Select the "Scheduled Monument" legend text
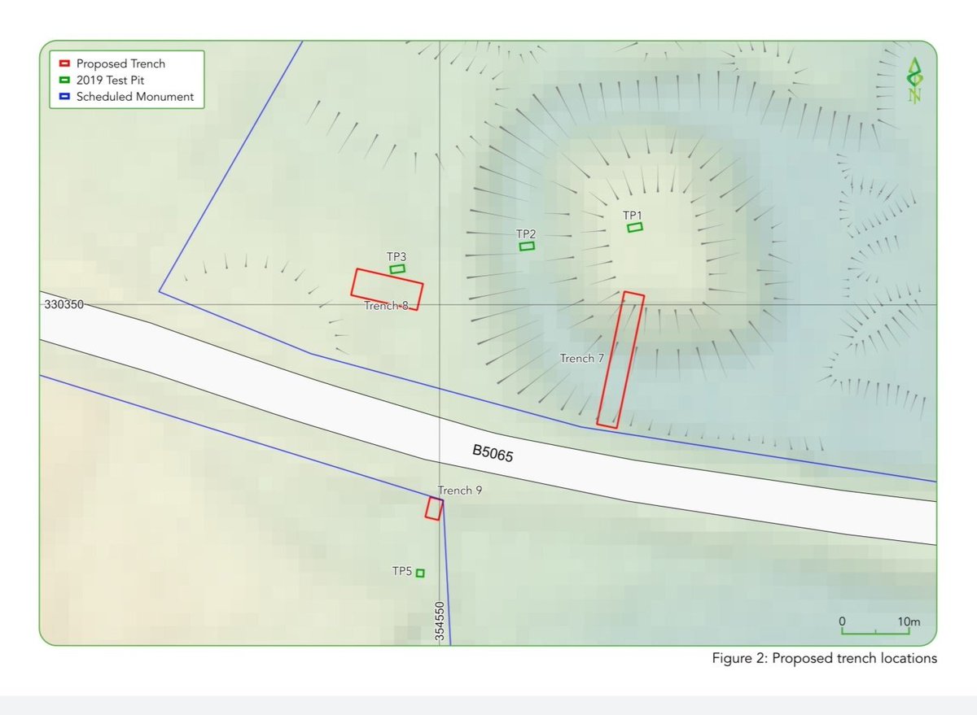Image resolution: width=977 pixels, height=715 pixels. (135, 96)
